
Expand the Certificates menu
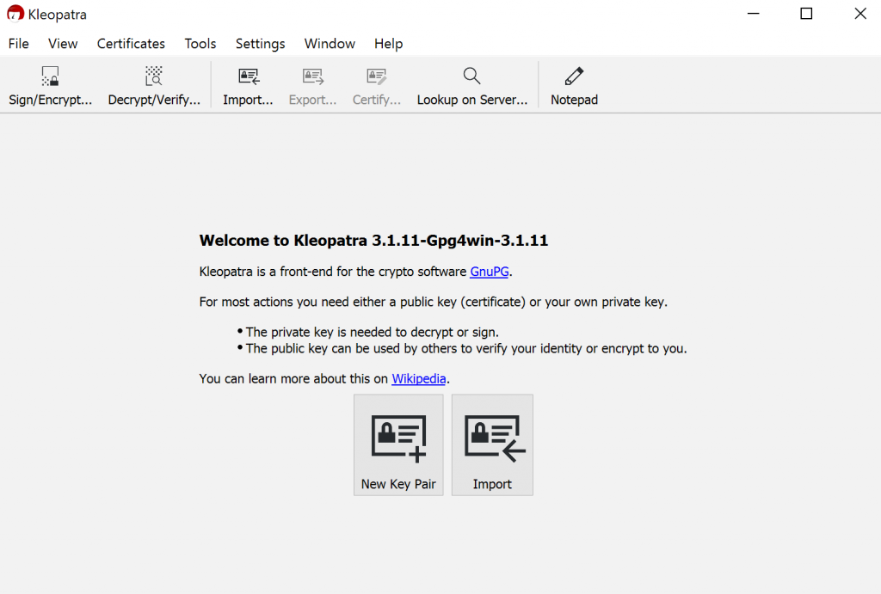click(x=131, y=44)
